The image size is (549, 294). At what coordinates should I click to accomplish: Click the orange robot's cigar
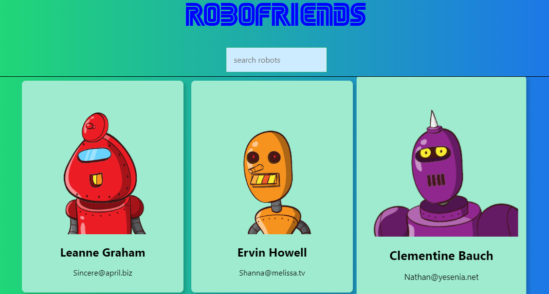(256, 169)
